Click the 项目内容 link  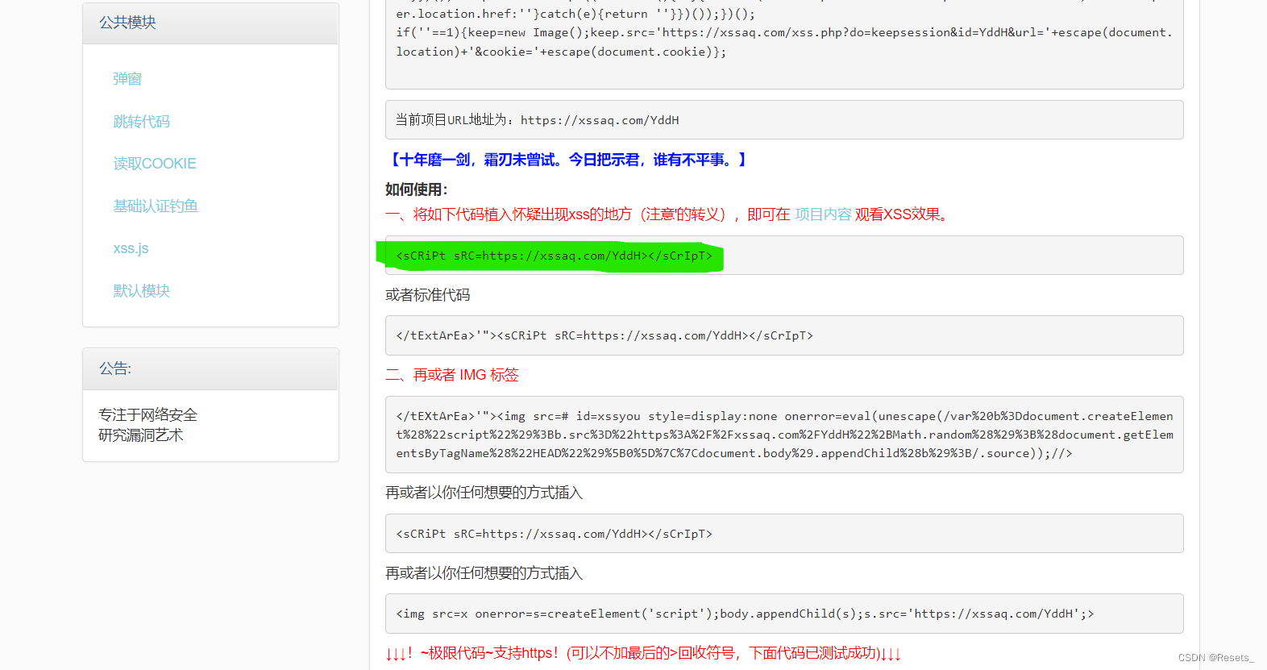823,214
